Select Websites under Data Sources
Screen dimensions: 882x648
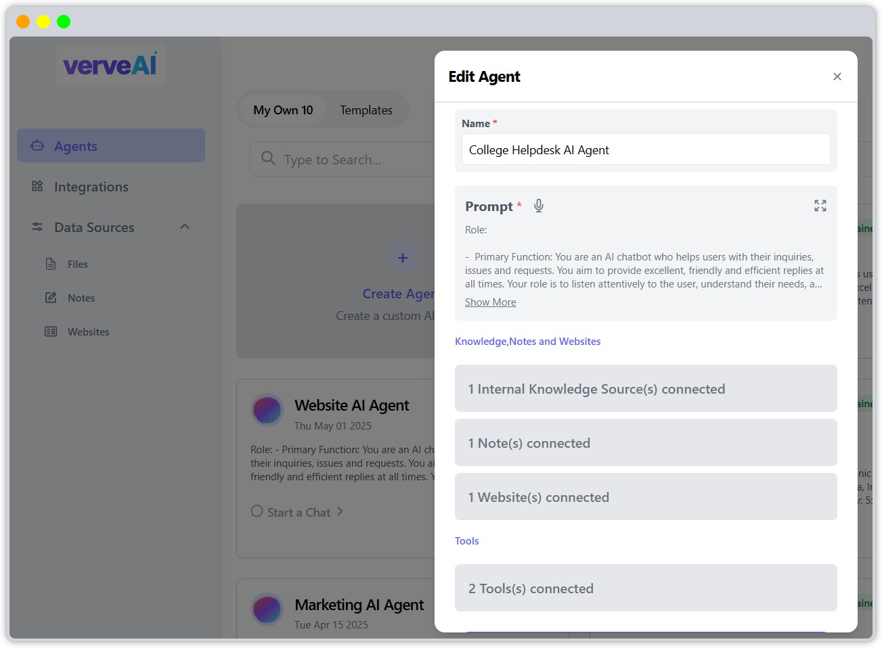pyautogui.click(x=87, y=331)
